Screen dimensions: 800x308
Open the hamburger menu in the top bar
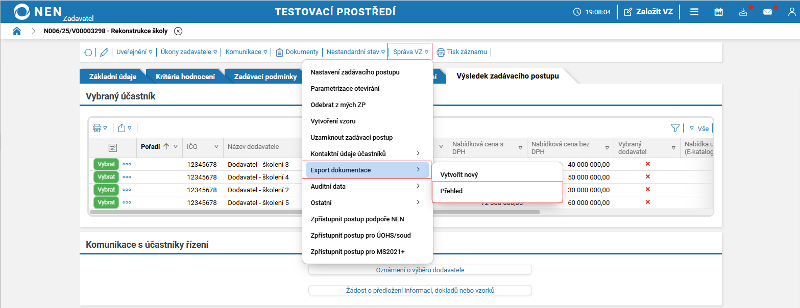click(694, 11)
